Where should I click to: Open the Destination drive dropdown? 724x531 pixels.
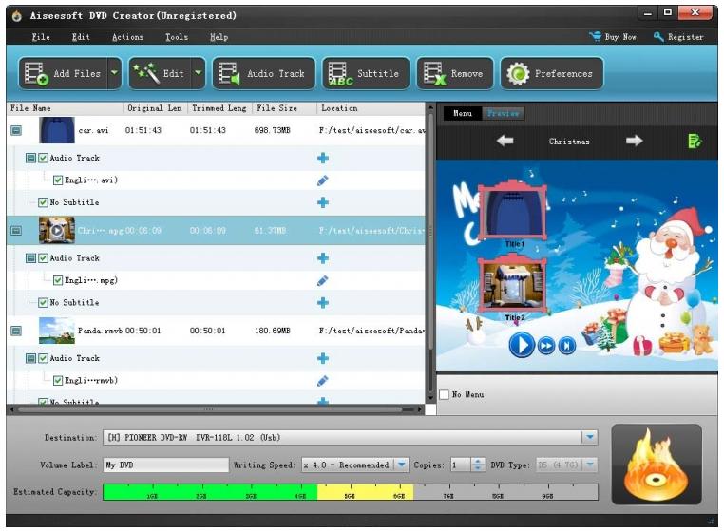click(589, 438)
